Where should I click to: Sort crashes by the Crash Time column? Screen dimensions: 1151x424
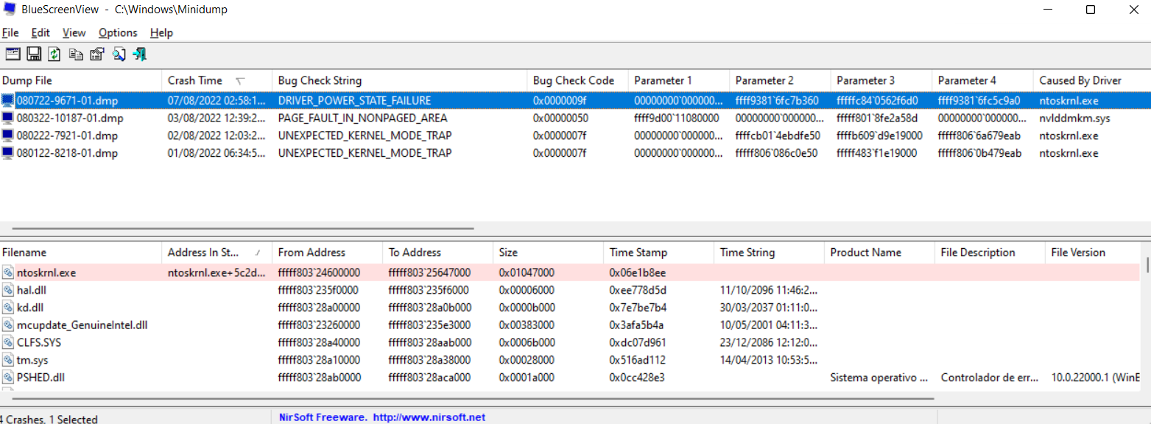coord(195,80)
